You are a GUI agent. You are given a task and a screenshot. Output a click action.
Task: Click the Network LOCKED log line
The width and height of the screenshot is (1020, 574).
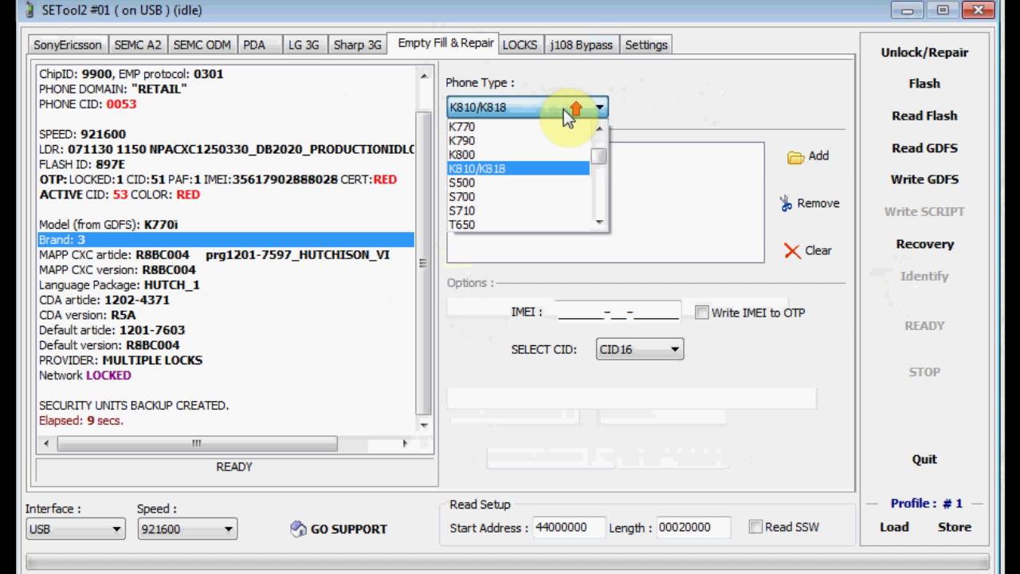coord(85,375)
